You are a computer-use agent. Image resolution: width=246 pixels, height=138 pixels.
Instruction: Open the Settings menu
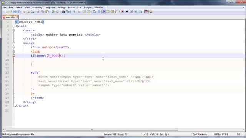[61, 8]
